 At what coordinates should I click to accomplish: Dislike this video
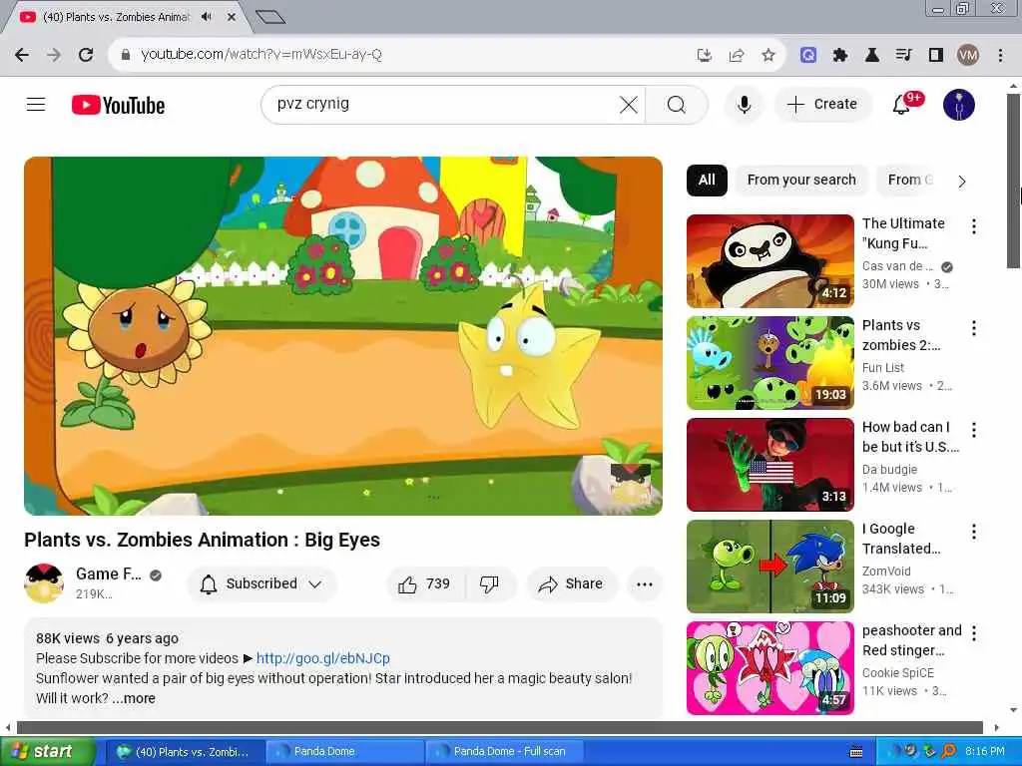(x=489, y=583)
